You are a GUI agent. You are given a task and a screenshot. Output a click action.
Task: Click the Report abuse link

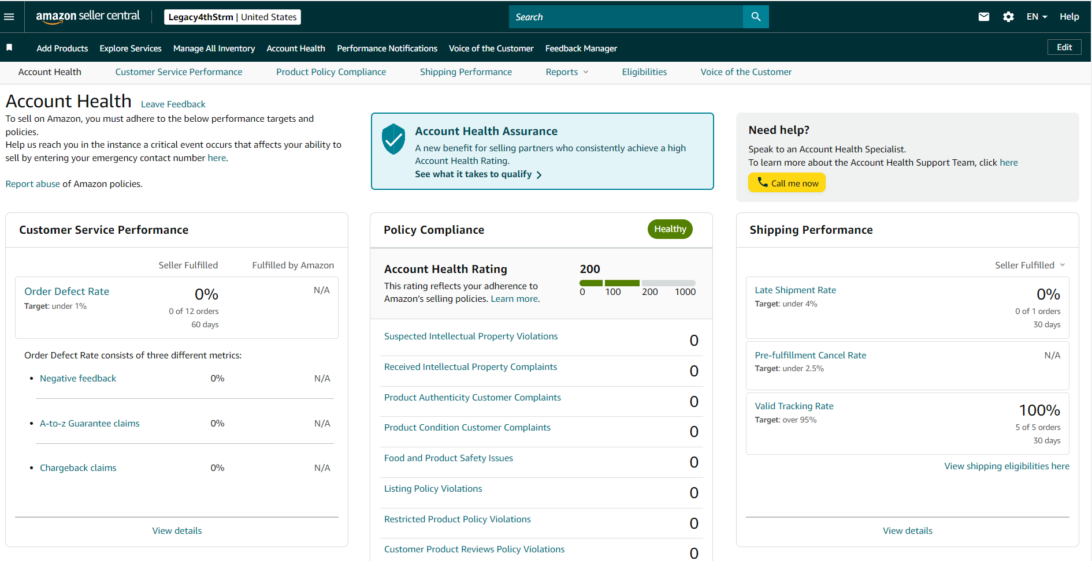[x=33, y=184]
